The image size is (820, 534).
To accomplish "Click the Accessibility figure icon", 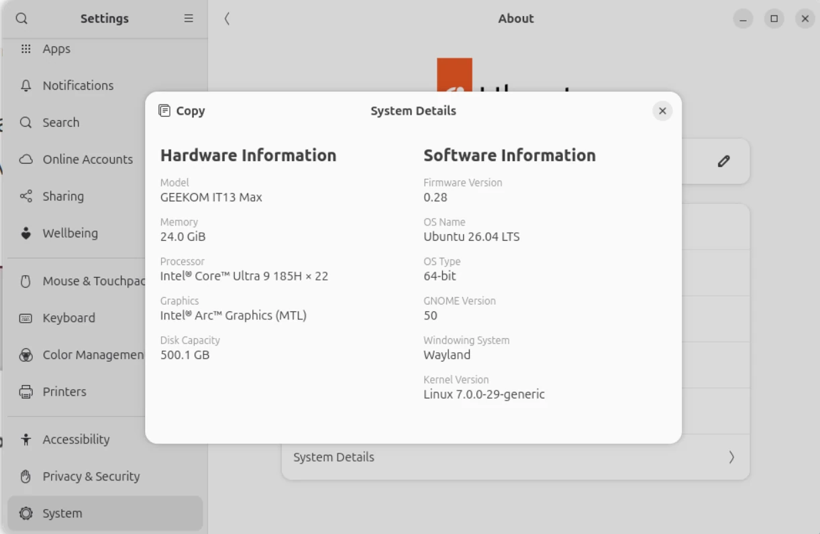I will (x=25, y=439).
